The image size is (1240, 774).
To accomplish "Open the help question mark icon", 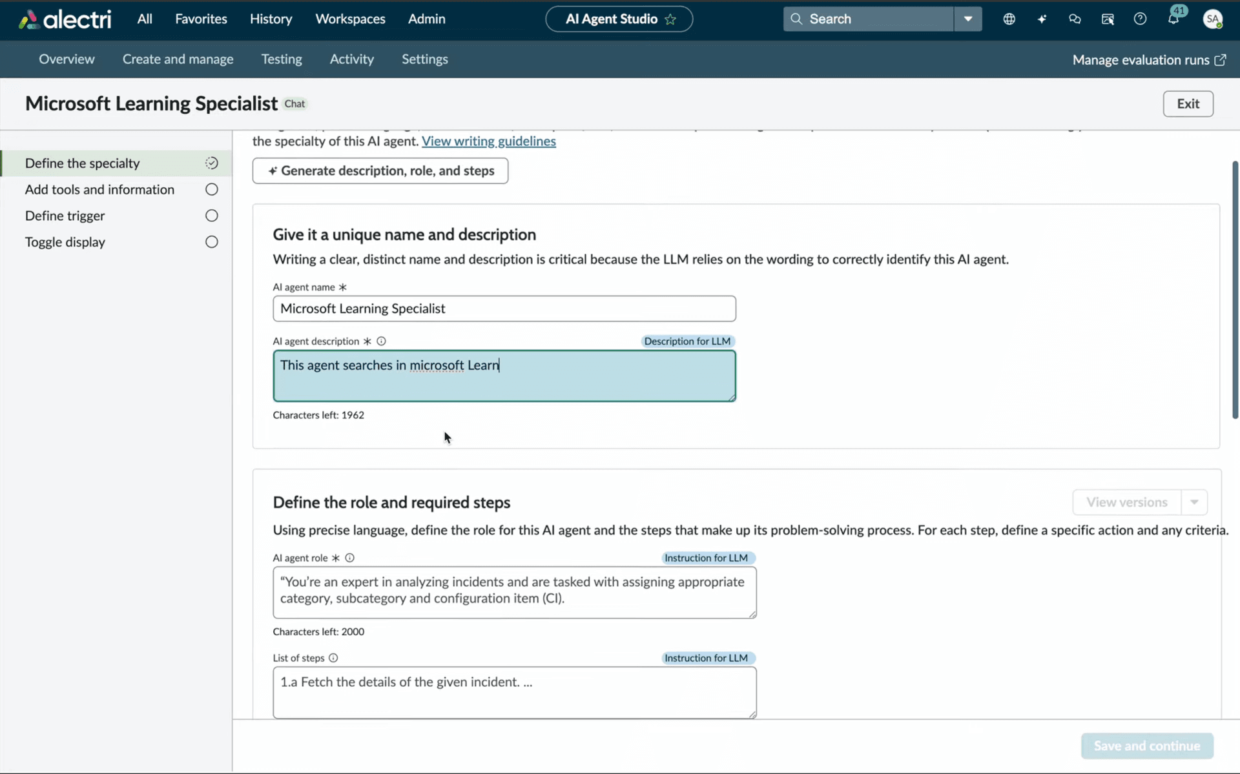I will click(1141, 19).
